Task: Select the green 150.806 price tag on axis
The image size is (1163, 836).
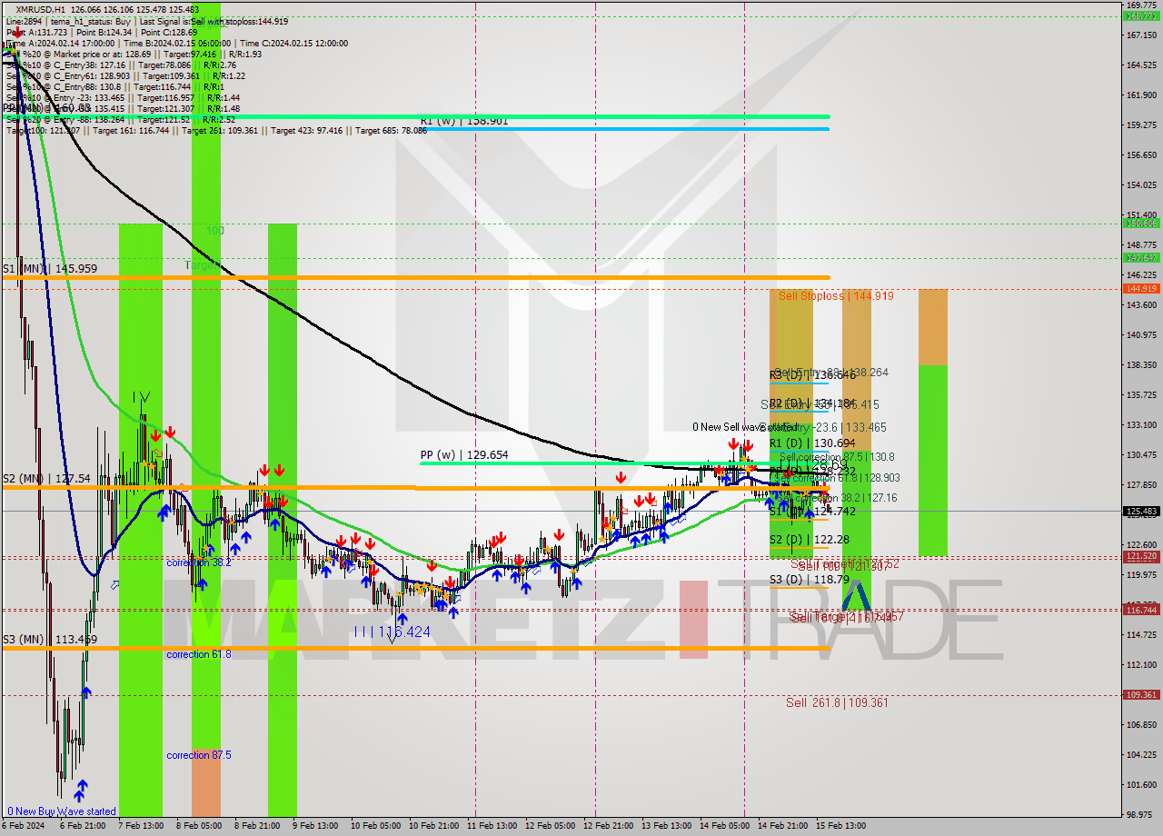Action: coord(1141,223)
